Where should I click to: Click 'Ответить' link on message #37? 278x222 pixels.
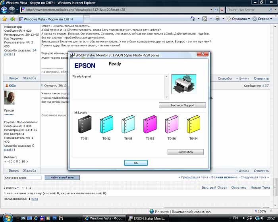point(261,171)
